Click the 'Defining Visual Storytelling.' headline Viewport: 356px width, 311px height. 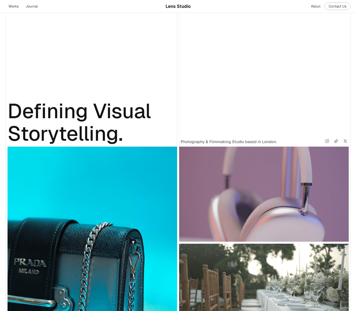pos(80,123)
